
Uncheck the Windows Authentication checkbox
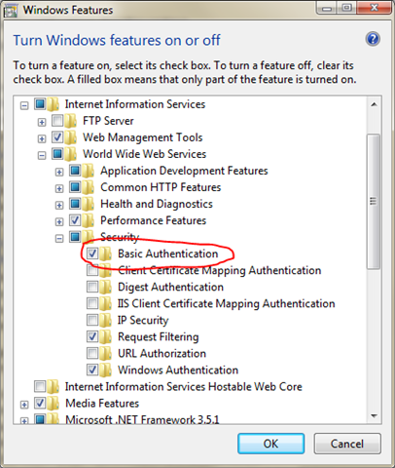pos(92,370)
